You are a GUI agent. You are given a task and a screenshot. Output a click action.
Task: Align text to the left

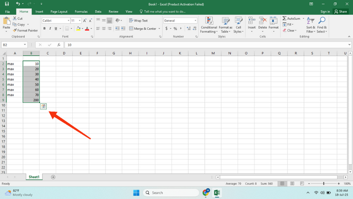tap(98, 28)
